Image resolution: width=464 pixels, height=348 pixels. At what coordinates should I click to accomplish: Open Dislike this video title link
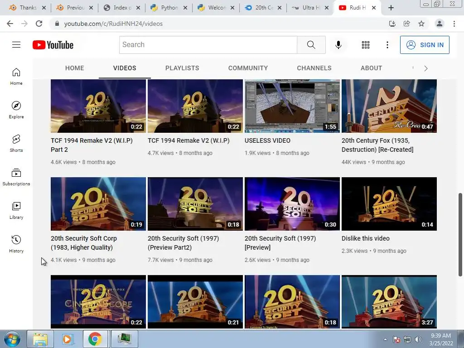[x=366, y=238]
